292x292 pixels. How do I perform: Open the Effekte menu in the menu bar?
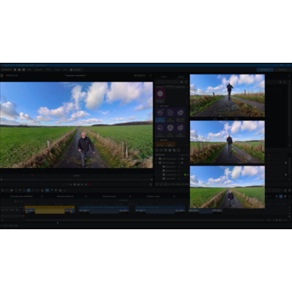pyautogui.click(x=48, y=69)
